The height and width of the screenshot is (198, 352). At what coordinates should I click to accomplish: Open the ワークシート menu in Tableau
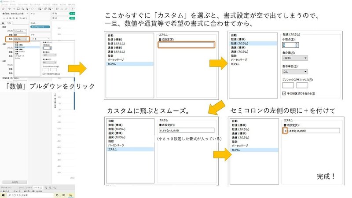(22, 4)
